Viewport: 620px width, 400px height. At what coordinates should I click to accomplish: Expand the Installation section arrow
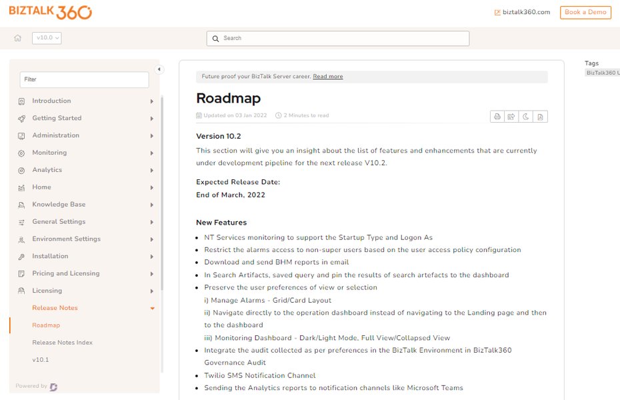pos(152,257)
